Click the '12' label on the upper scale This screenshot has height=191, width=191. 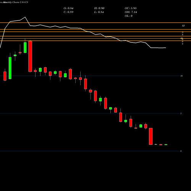[183, 26]
